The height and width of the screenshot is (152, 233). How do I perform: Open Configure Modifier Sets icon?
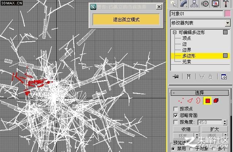coord(224,77)
